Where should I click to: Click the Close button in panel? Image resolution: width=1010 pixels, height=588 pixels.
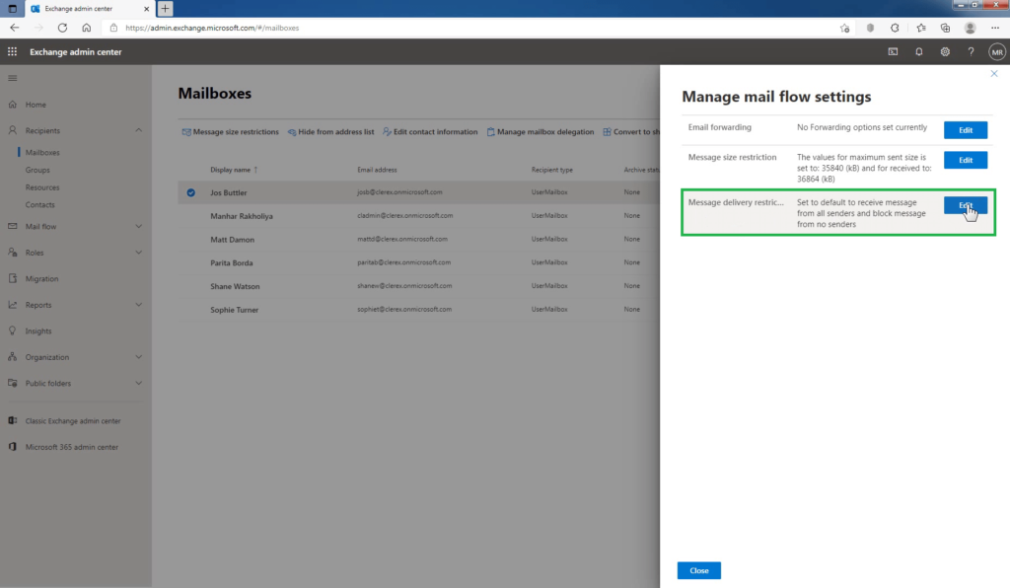click(x=699, y=570)
